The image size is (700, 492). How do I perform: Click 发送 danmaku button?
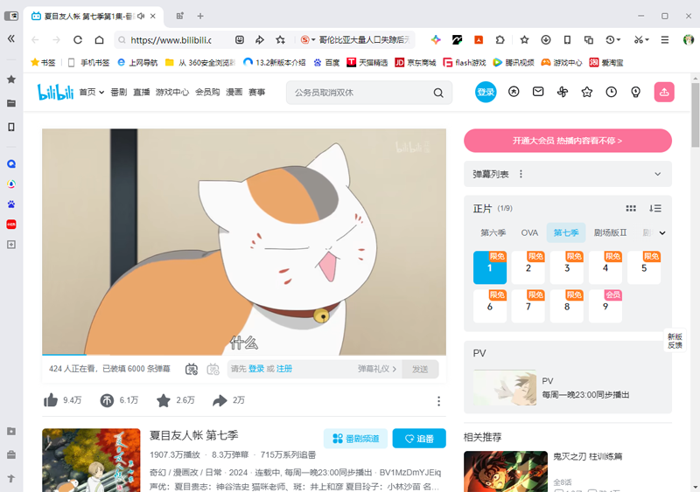pos(420,370)
